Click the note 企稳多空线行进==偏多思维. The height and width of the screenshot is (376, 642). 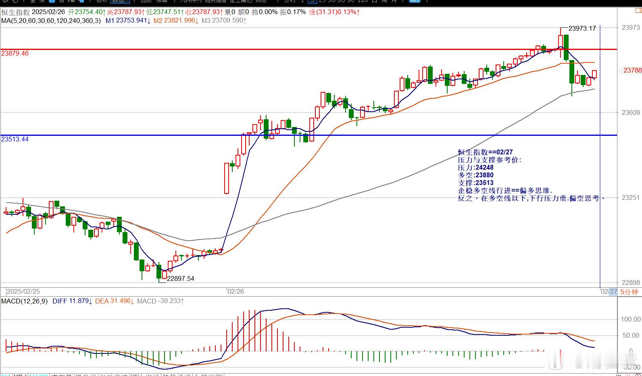[x=505, y=190]
